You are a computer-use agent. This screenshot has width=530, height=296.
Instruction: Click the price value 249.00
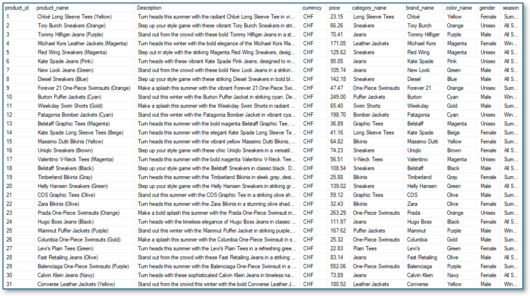tap(338, 97)
